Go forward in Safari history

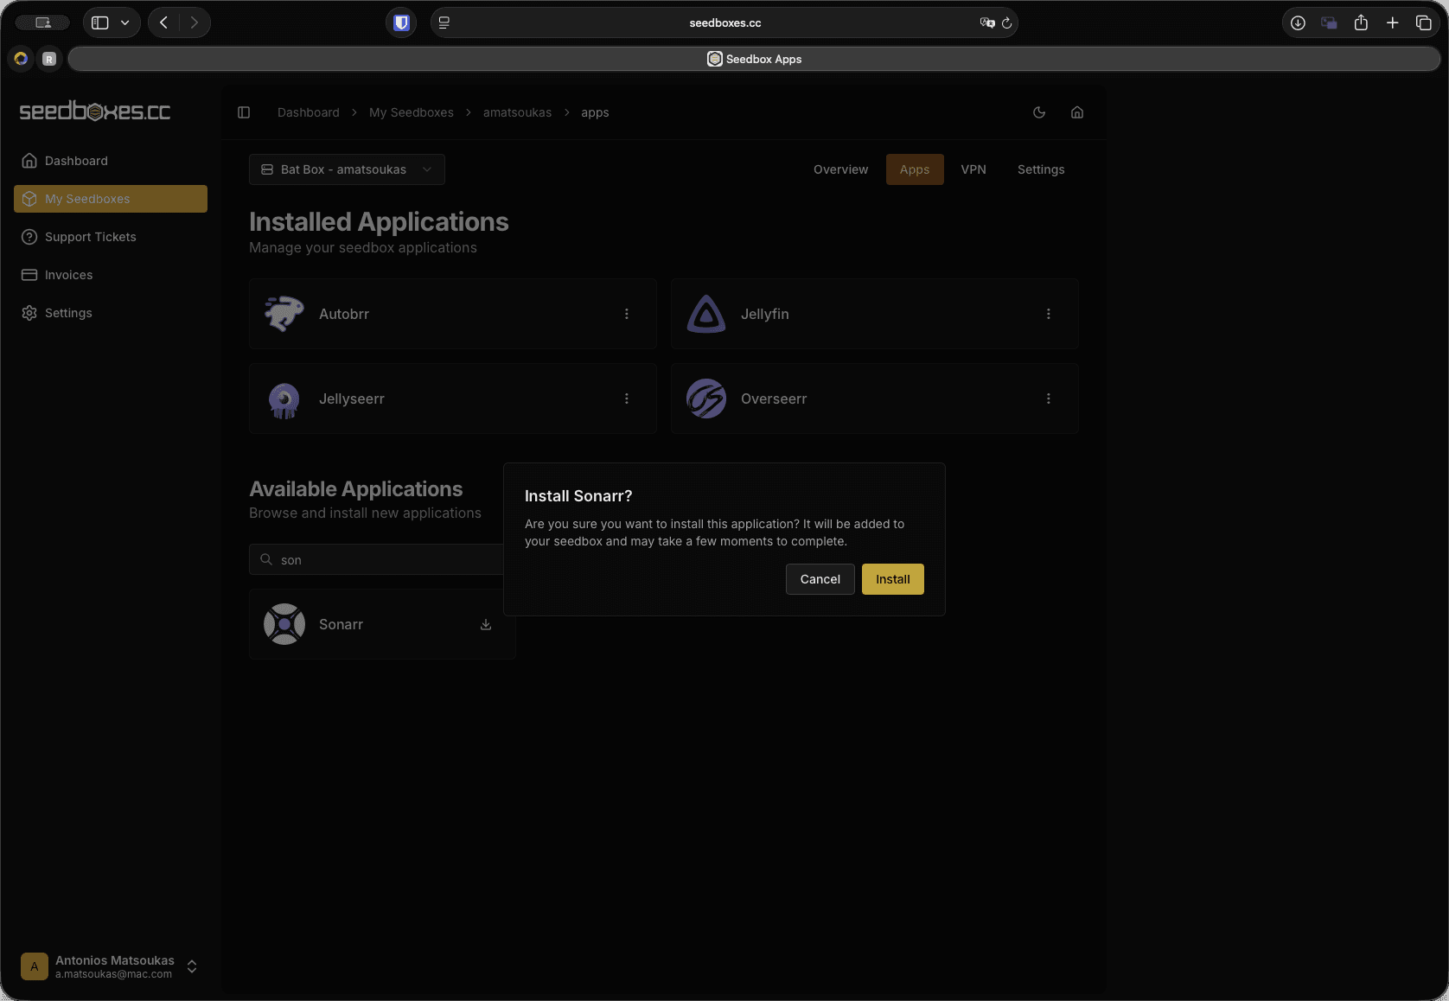195,22
